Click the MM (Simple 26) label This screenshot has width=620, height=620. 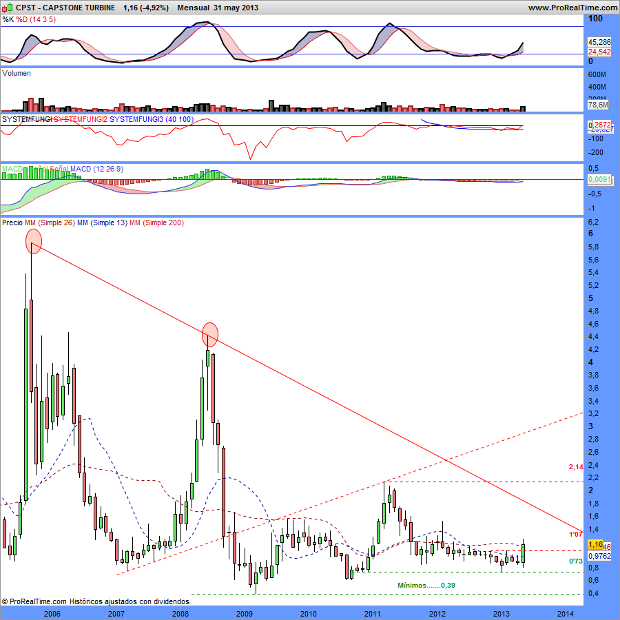tap(50, 223)
